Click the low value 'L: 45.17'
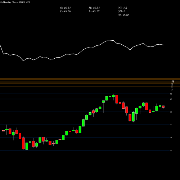The height and width of the screenshot is (180, 180). (x=94, y=12)
